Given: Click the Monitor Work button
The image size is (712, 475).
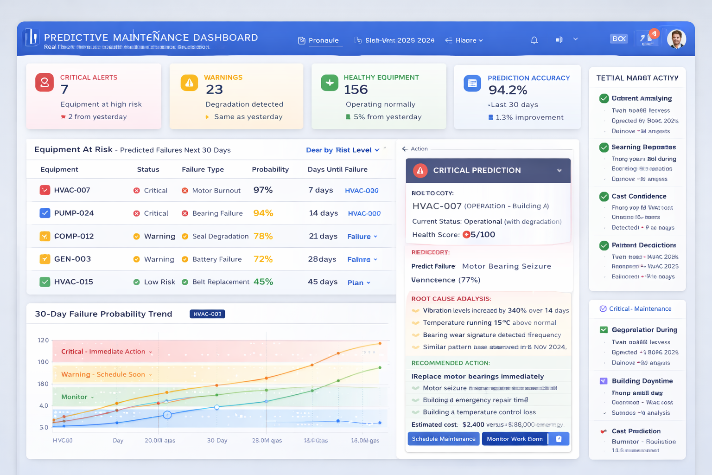Looking at the screenshot, I should 515,439.
